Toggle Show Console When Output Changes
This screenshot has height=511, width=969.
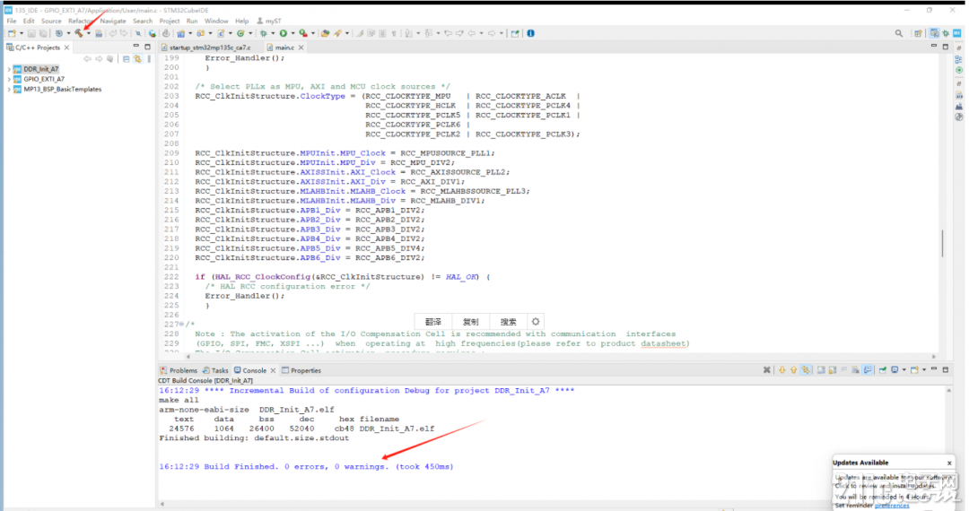point(868,370)
